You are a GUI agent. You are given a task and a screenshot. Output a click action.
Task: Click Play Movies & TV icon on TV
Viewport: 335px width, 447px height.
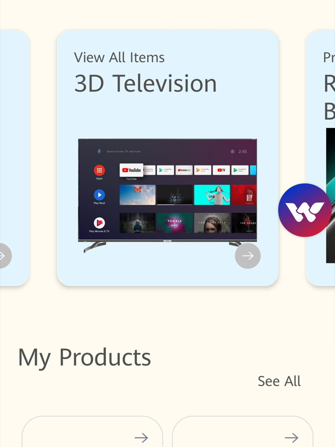(x=99, y=223)
